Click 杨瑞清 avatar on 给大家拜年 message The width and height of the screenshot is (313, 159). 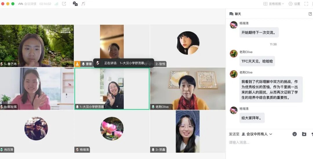[234, 110]
